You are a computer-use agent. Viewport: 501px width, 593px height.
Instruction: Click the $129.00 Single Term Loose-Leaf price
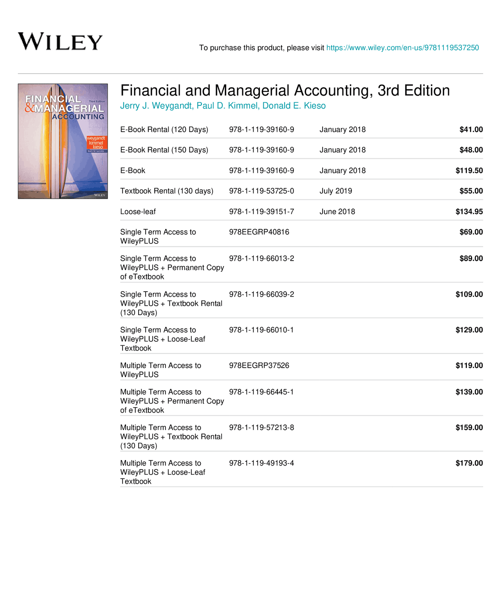pos(469,330)
